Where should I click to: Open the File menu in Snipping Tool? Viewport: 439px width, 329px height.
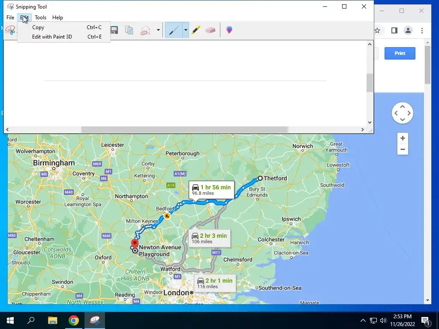point(10,17)
